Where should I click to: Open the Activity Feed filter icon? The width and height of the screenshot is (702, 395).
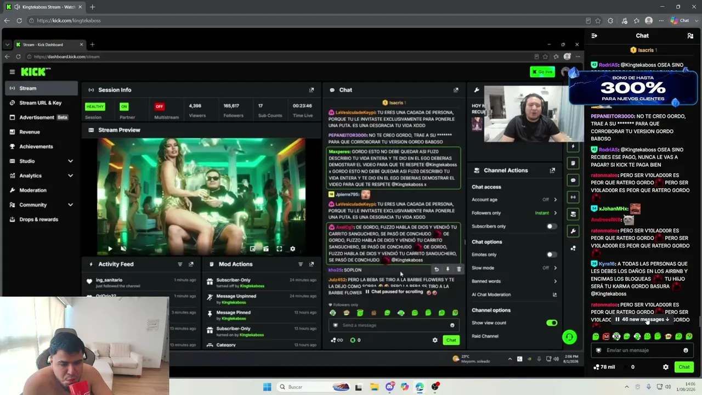[x=180, y=264]
